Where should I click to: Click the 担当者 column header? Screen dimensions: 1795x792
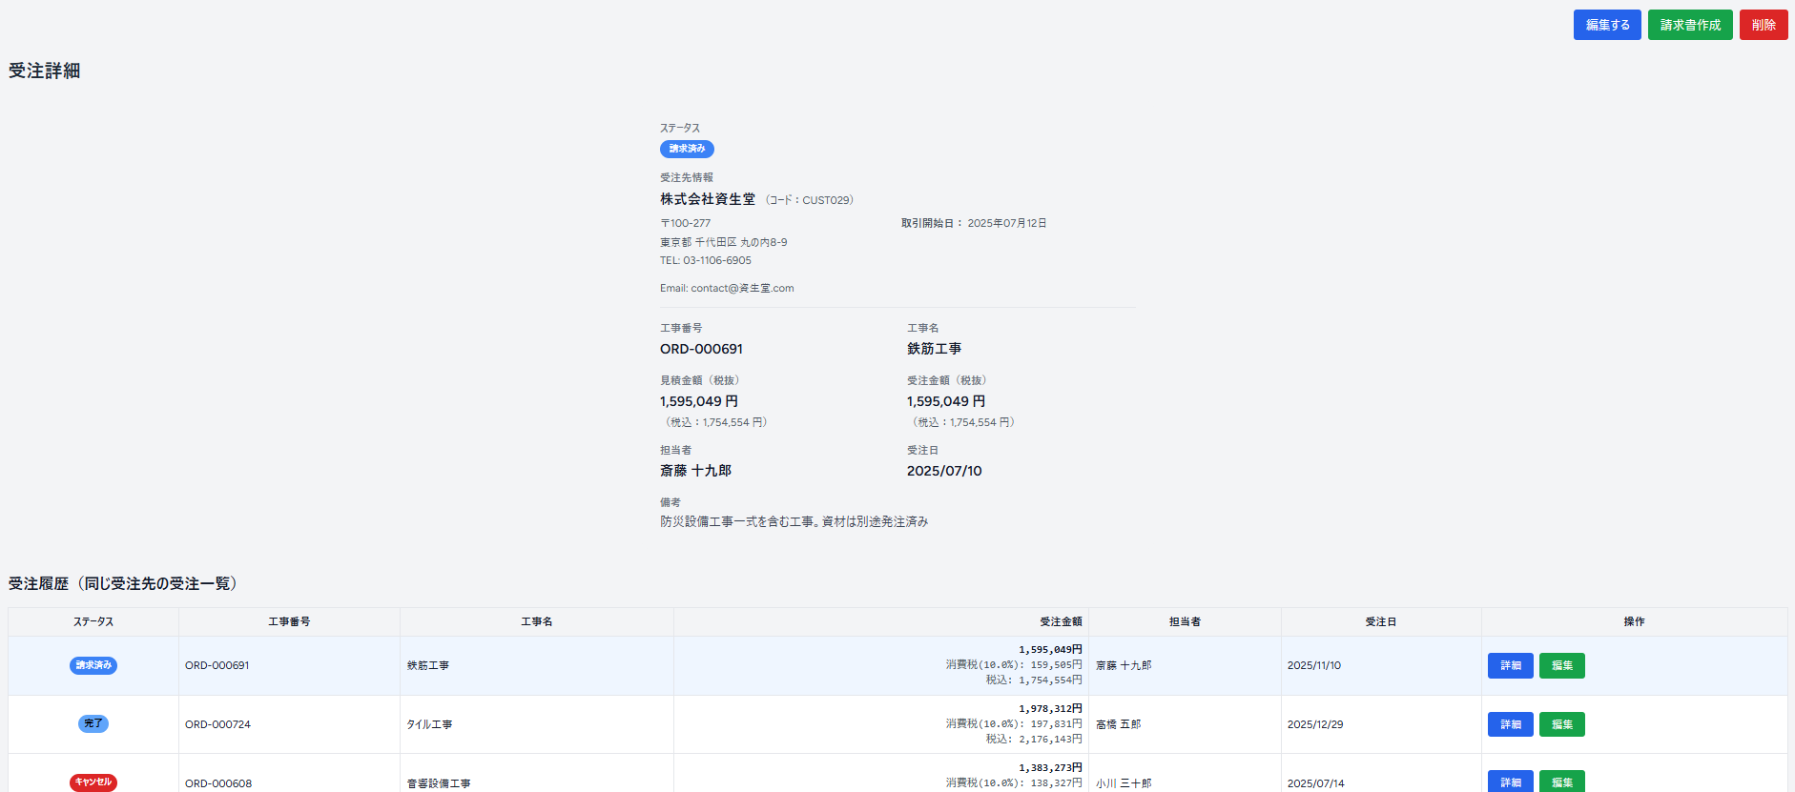coord(1185,621)
